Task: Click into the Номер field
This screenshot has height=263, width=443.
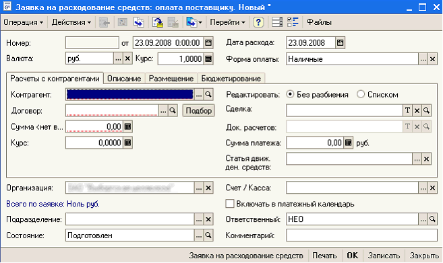Action: (x=92, y=43)
